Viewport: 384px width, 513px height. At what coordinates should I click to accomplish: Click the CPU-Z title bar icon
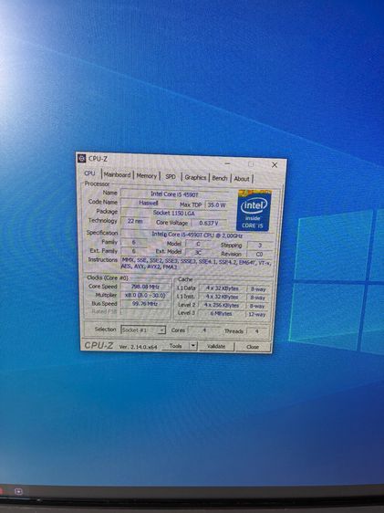[x=82, y=158]
